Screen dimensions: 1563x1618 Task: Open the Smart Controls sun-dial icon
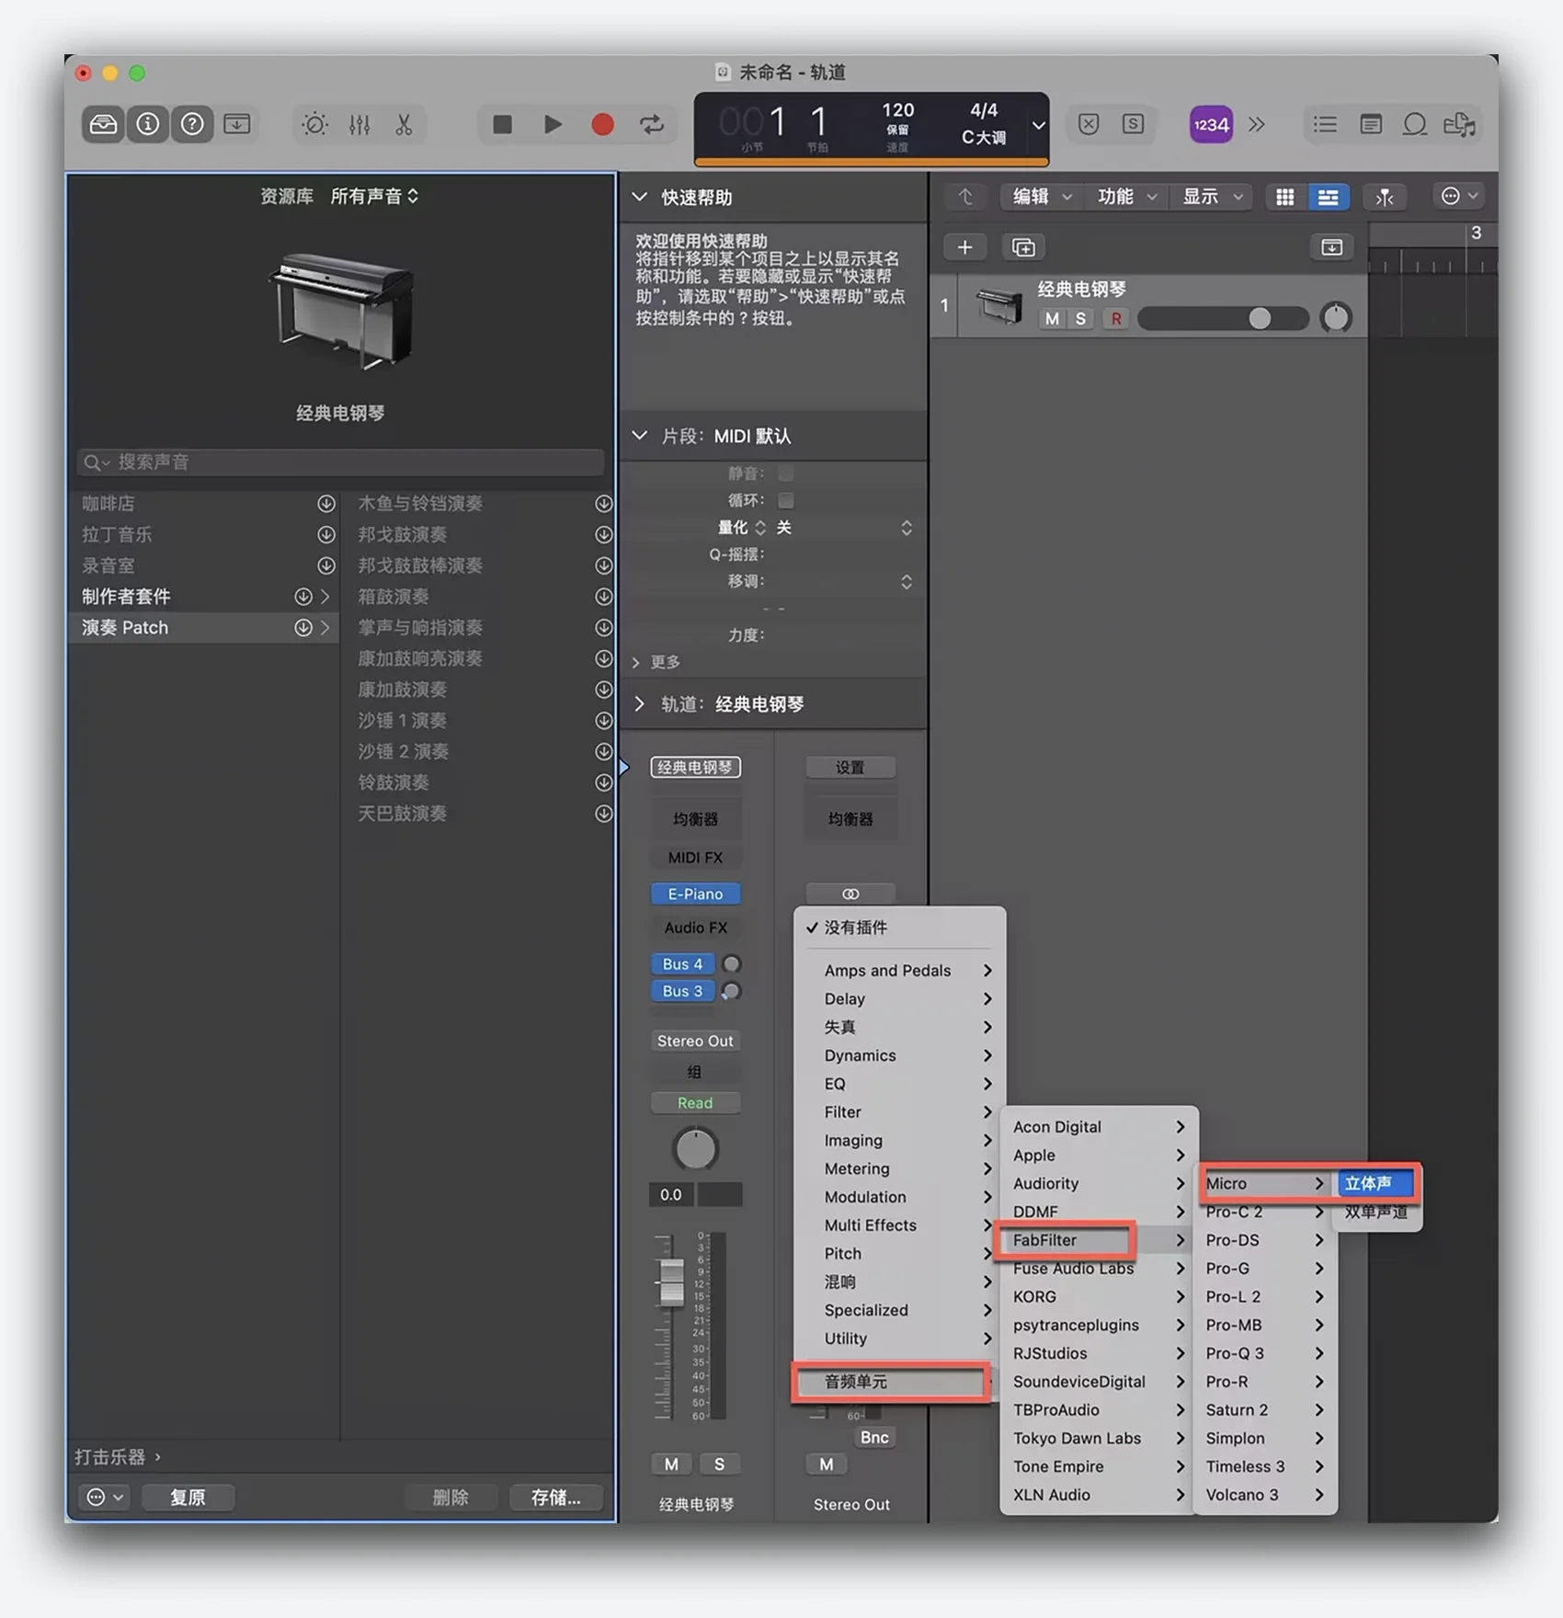(x=314, y=124)
